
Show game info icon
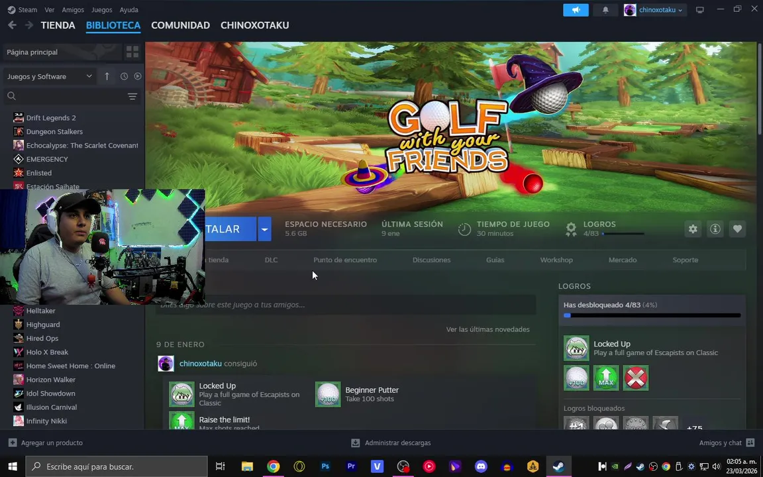(x=715, y=229)
